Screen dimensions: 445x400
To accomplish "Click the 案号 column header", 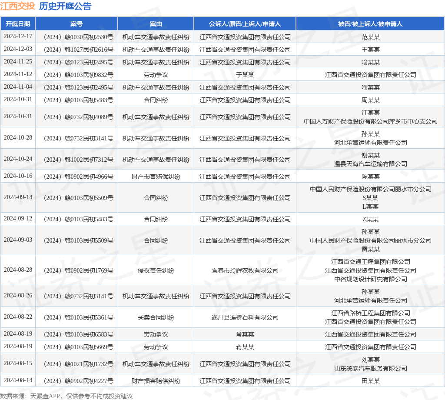I will (x=76, y=24).
